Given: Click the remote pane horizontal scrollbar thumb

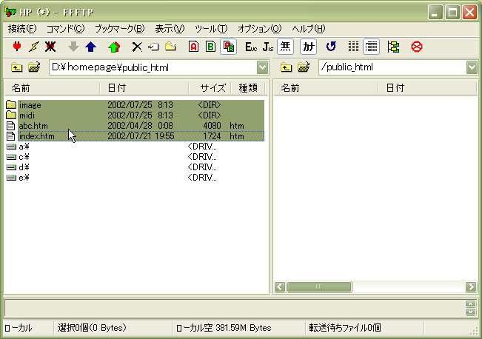Looking at the screenshot, I should 318,286.
